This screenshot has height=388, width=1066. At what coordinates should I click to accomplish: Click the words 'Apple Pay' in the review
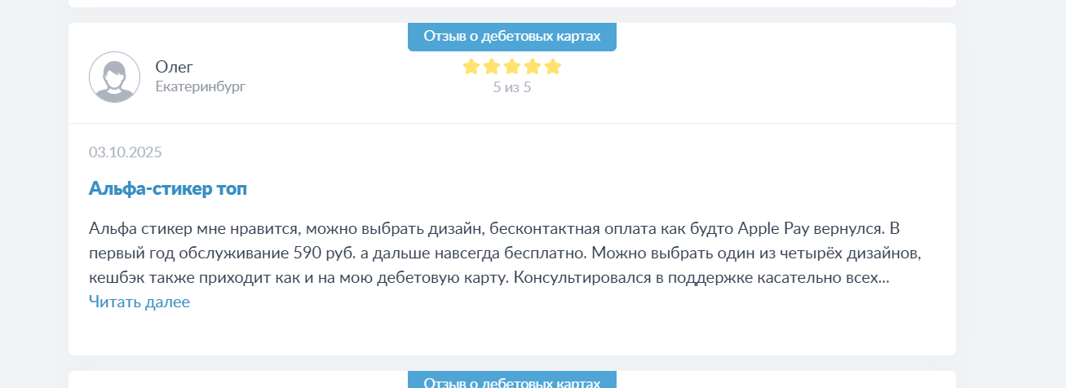771,227
